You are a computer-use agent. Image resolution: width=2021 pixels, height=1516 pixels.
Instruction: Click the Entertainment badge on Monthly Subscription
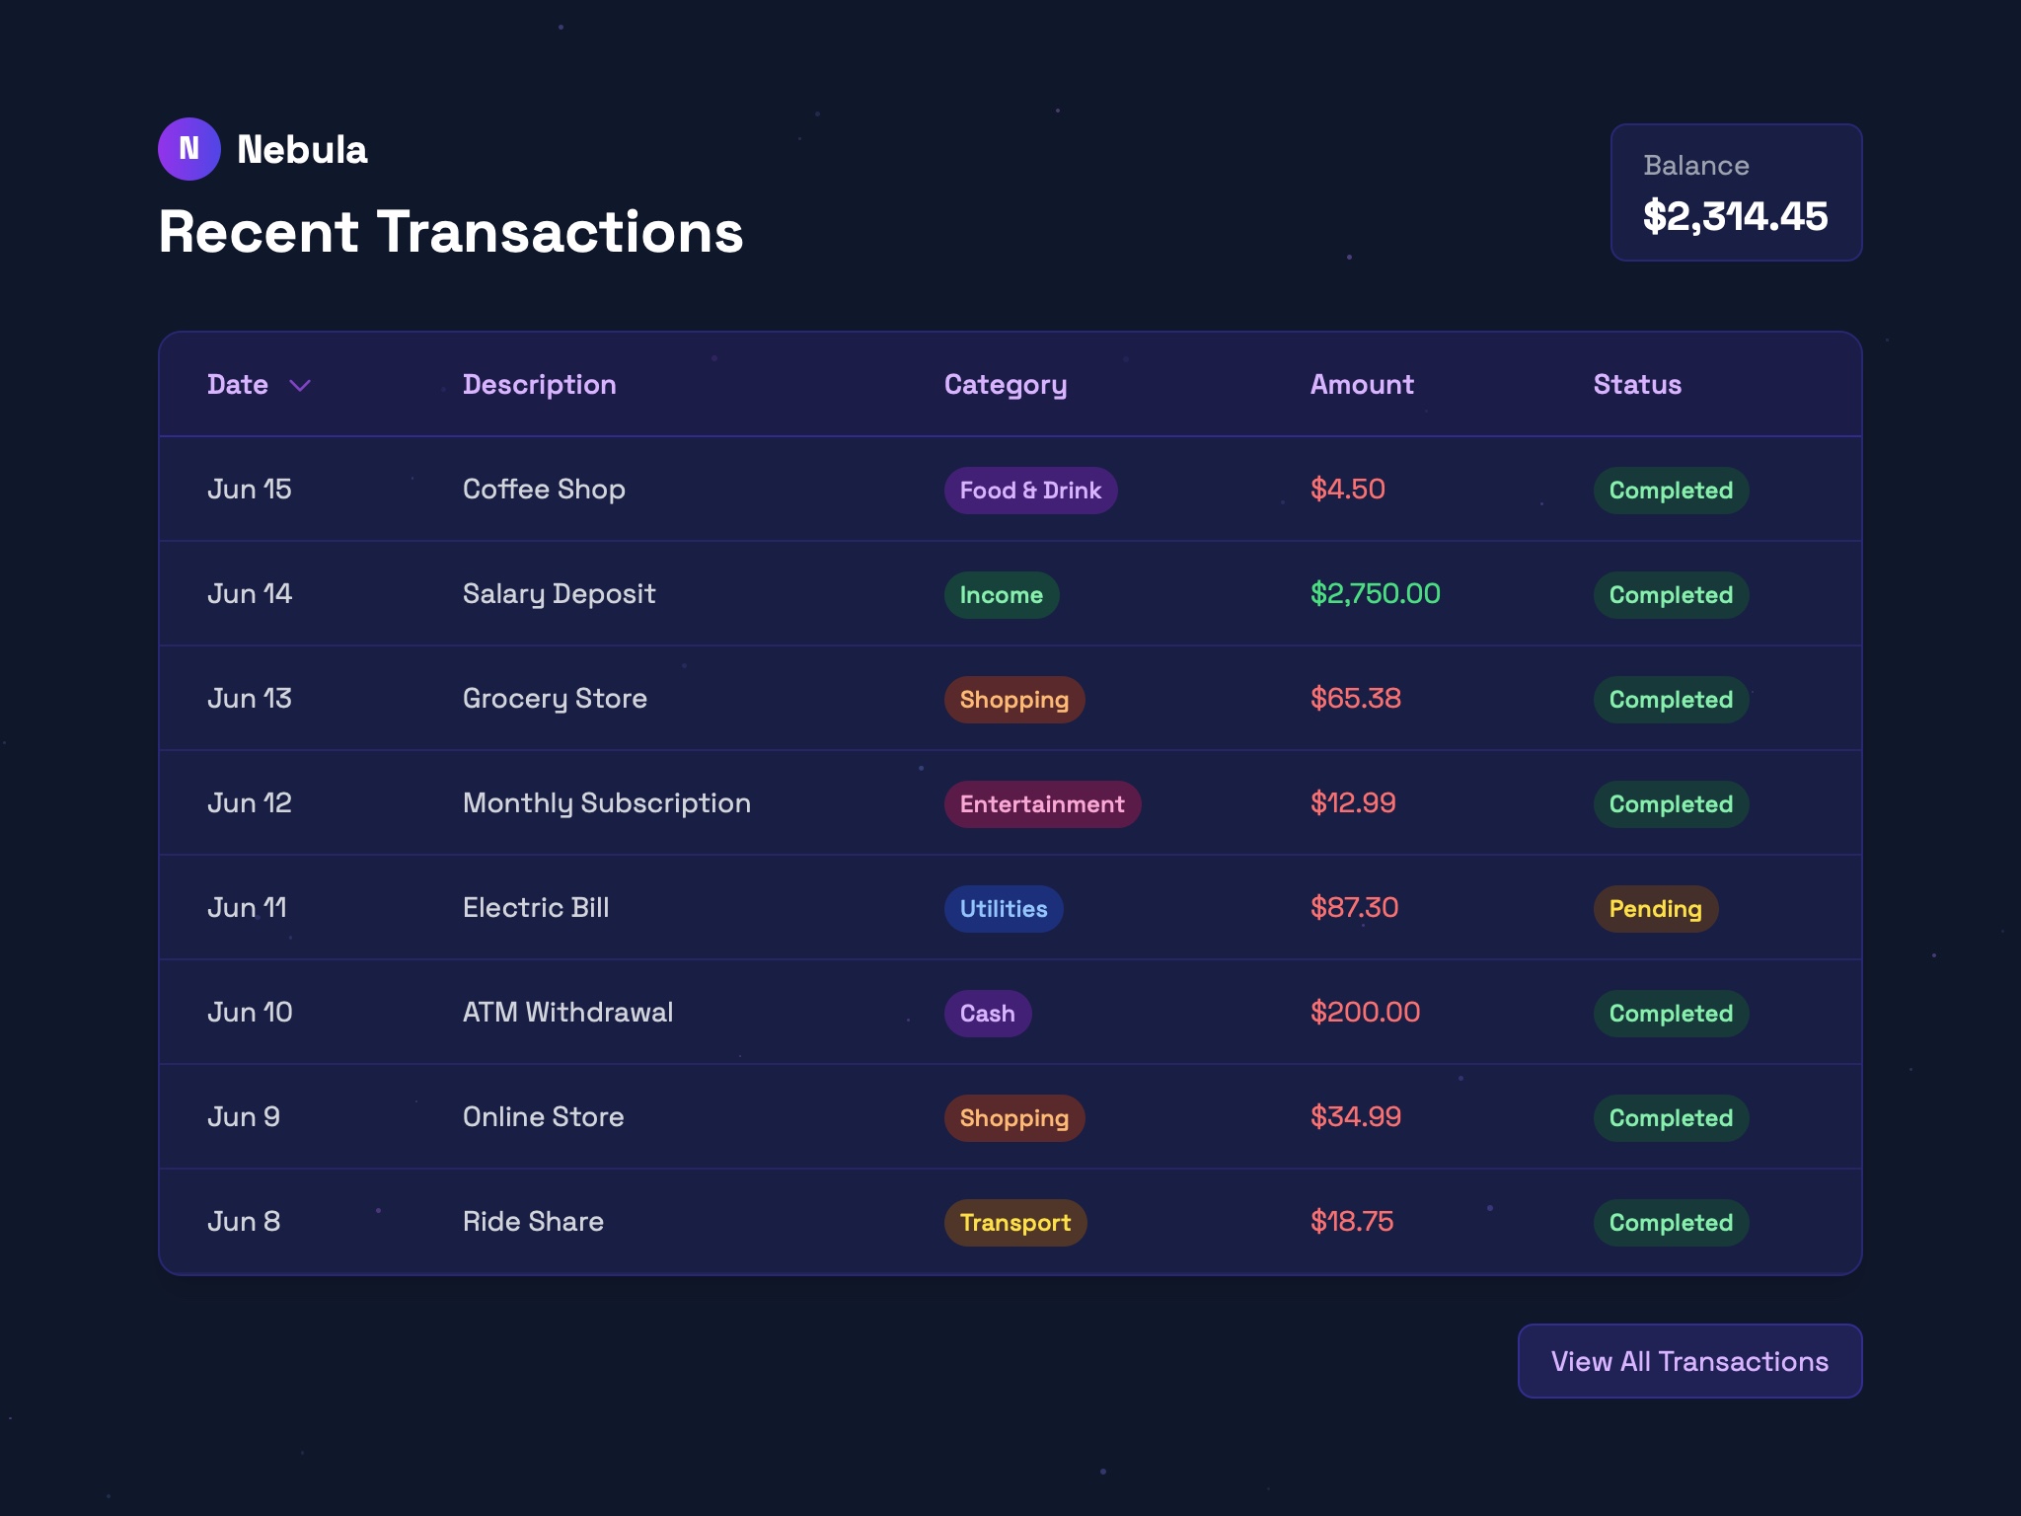1042,803
